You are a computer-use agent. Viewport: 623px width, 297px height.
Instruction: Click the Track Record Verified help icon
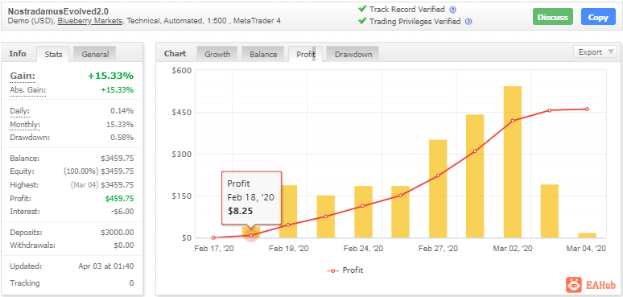coord(452,10)
